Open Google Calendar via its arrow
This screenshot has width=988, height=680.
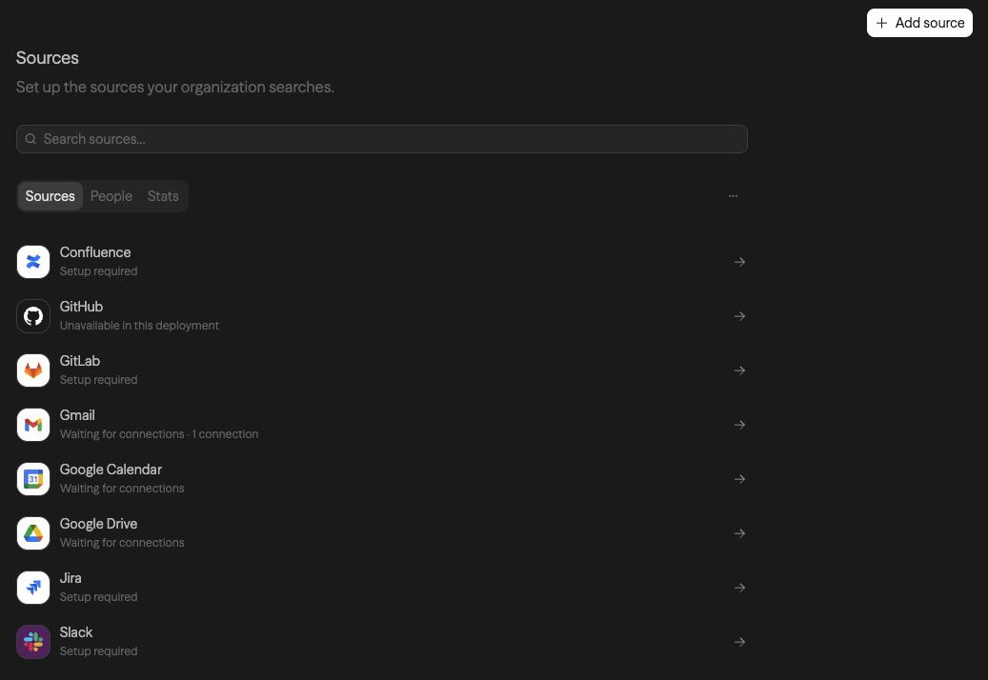[x=739, y=479]
